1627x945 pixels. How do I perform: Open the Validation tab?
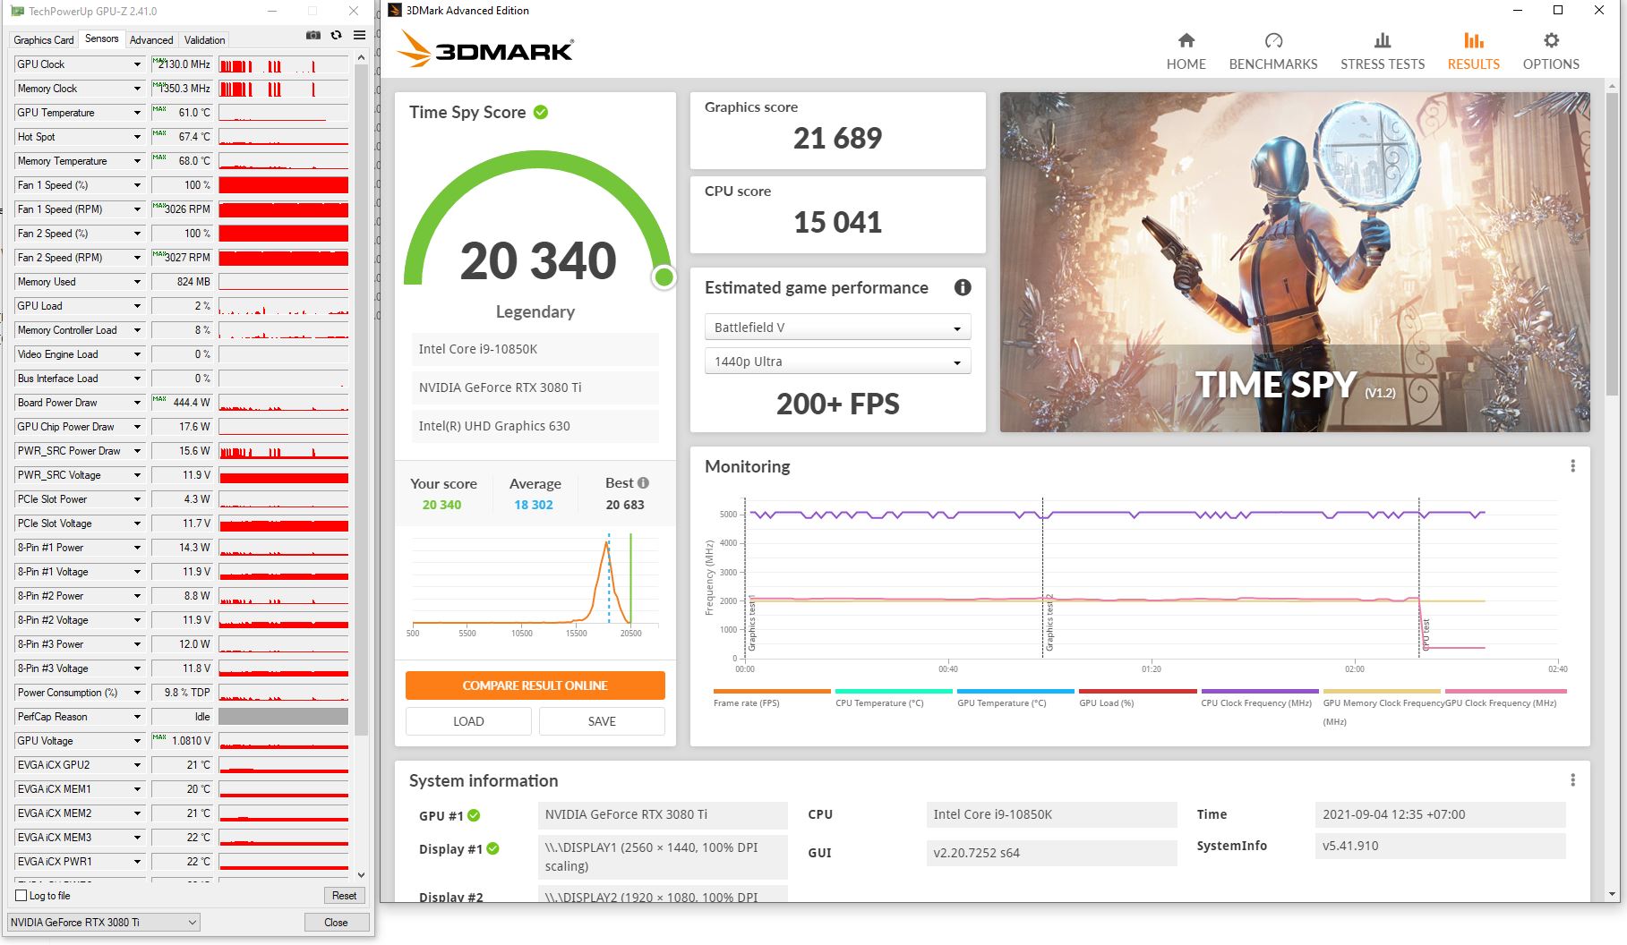[204, 40]
